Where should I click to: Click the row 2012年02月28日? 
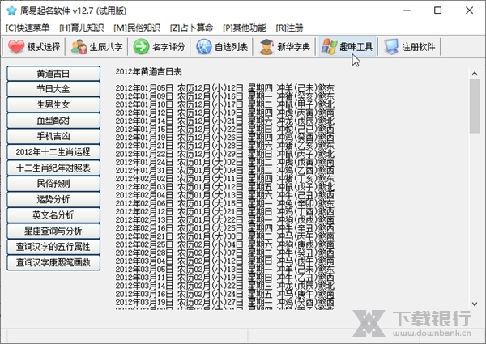pyautogui.click(x=225, y=253)
